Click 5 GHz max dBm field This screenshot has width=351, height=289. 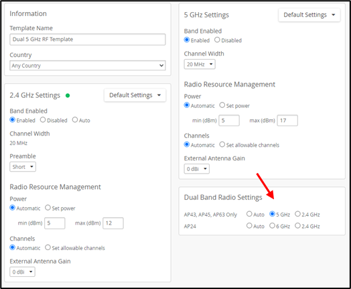click(x=287, y=121)
